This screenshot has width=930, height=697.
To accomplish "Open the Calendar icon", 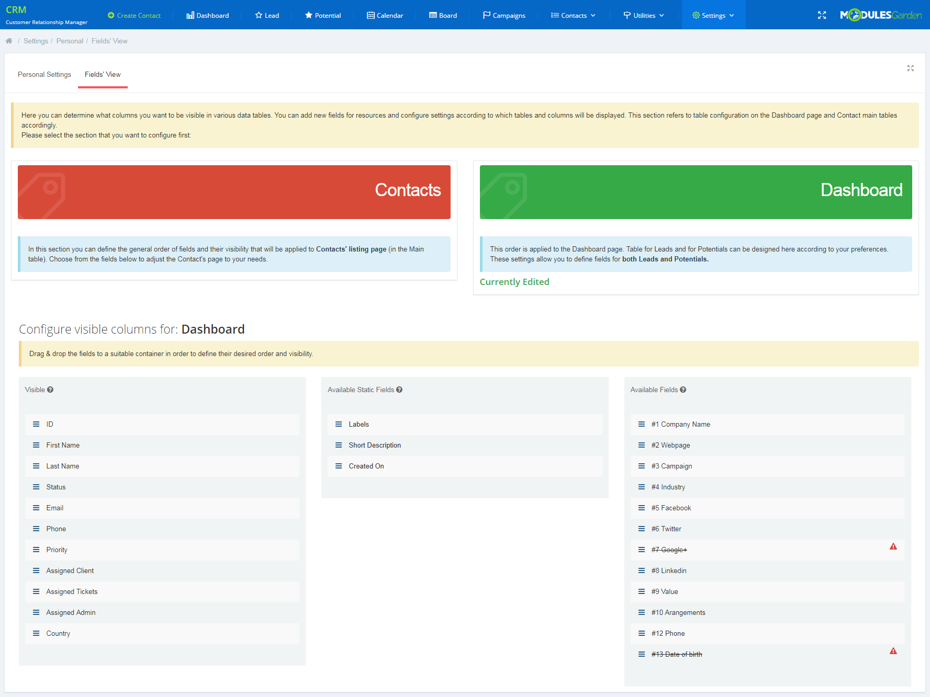I will (372, 15).
